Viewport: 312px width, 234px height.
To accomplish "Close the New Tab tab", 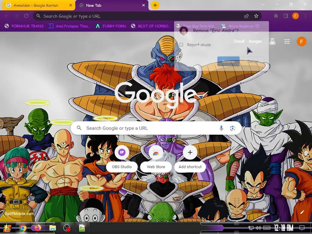I will (144, 5).
